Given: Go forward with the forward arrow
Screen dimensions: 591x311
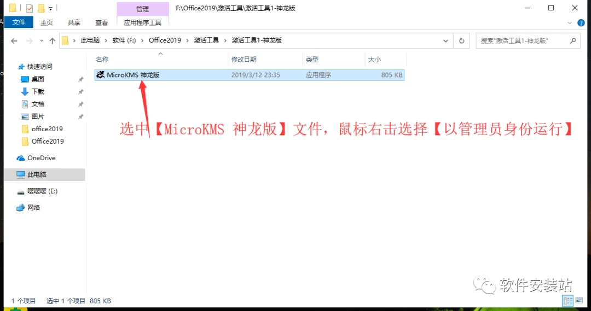Looking at the screenshot, I should tap(29, 40).
